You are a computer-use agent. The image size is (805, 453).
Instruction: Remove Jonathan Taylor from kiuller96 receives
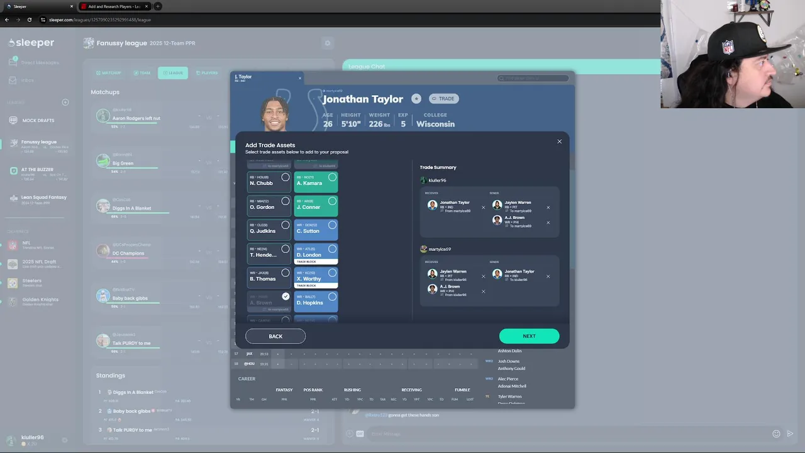coord(483,208)
